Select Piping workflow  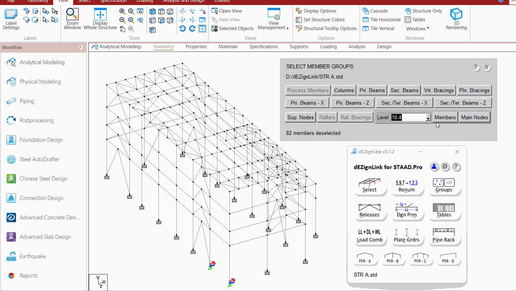coord(43,101)
